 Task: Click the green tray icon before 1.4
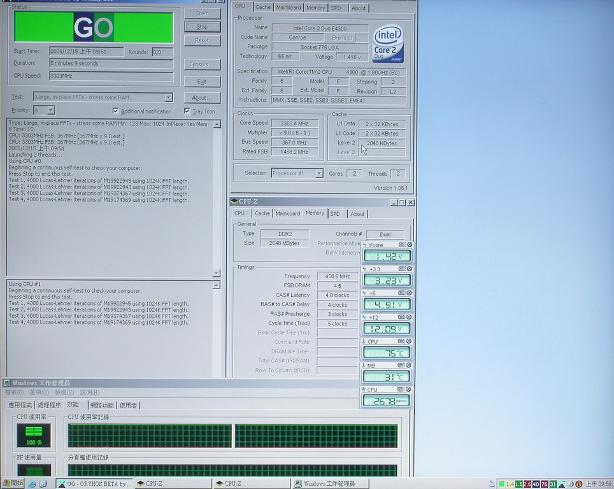point(501,485)
